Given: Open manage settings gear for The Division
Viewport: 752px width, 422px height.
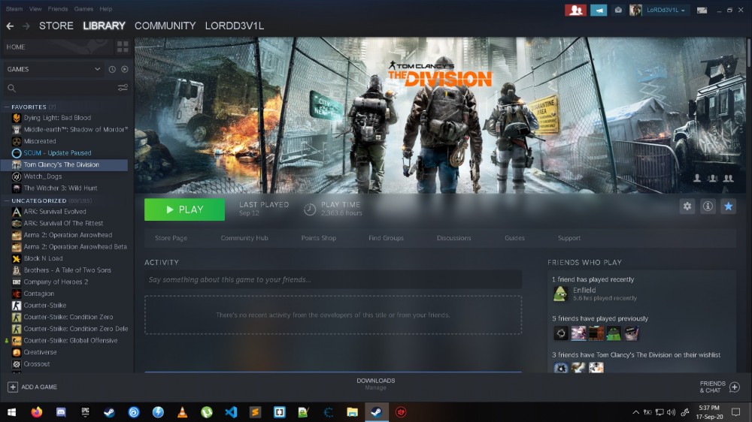Looking at the screenshot, I should click(687, 206).
